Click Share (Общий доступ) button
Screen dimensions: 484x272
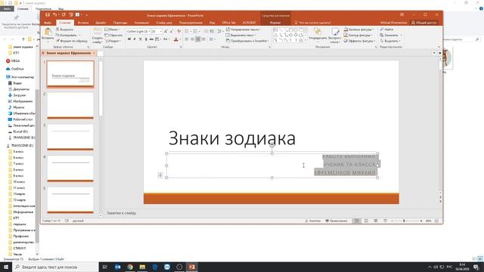point(424,23)
